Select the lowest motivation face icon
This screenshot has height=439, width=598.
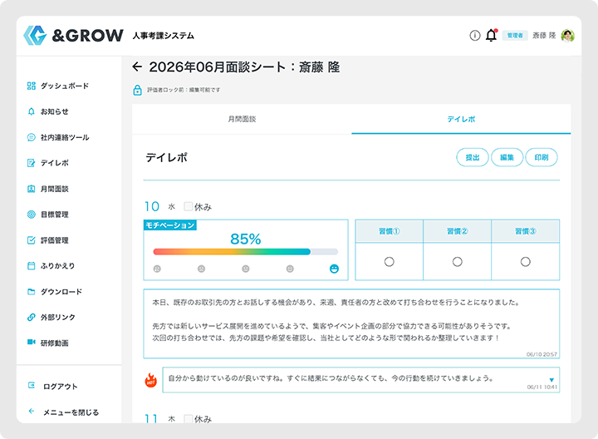(157, 269)
